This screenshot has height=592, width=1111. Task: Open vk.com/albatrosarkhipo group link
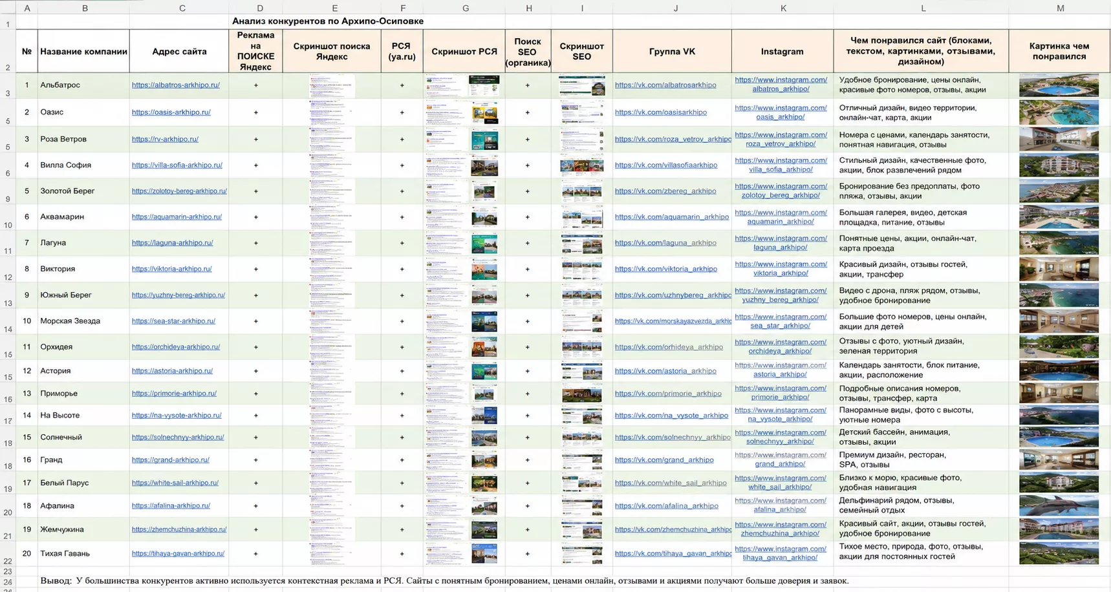click(x=665, y=85)
